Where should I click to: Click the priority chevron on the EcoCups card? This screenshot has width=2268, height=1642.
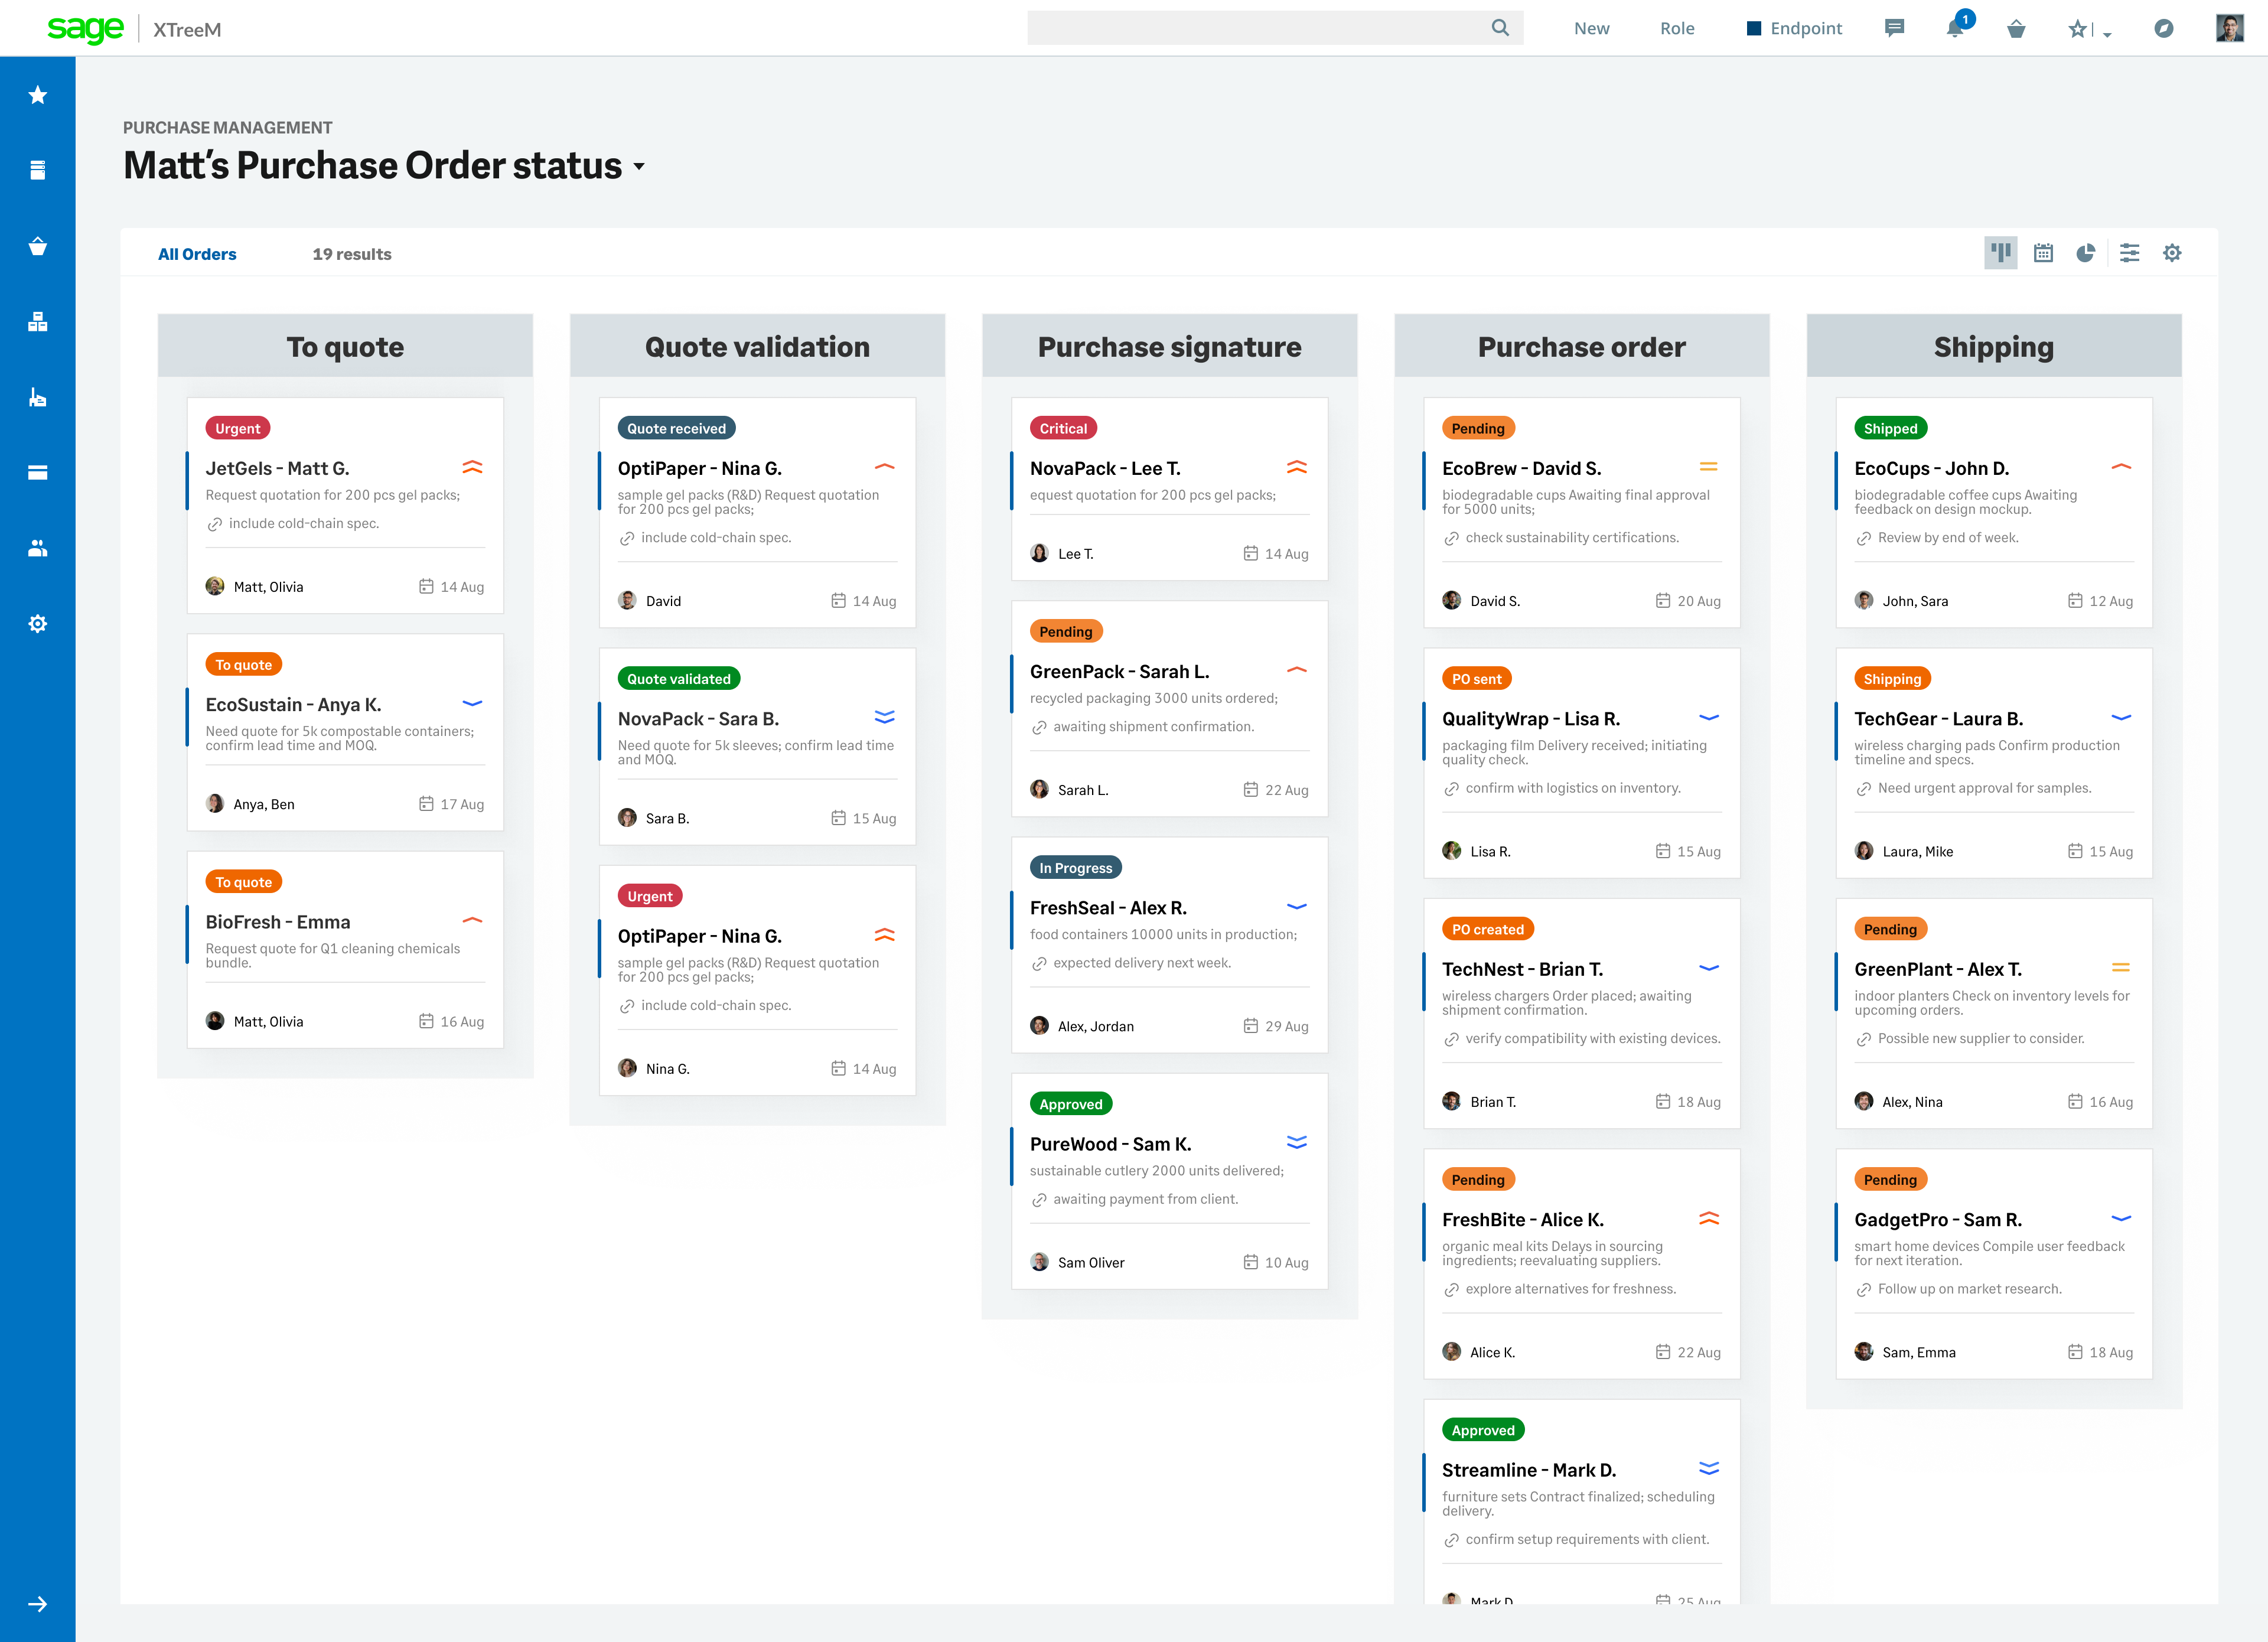(x=2121, y=466)
